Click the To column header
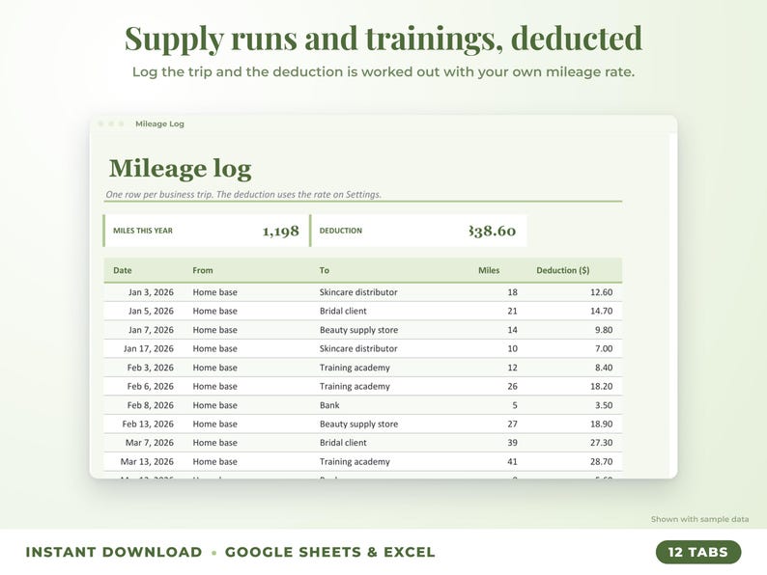The image size is (767, 575). coord(325,270)
